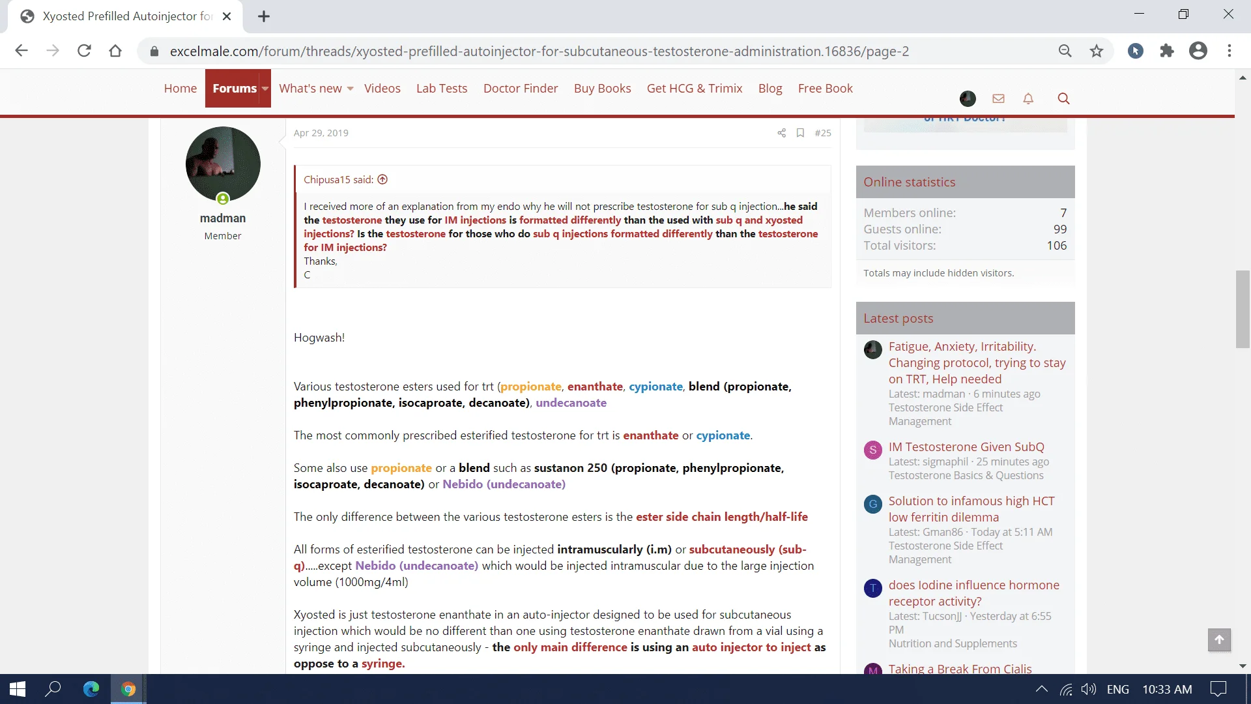Open the browser extensions puzzle icon
1251x704 pixels.
click(x=1166, y=51)
